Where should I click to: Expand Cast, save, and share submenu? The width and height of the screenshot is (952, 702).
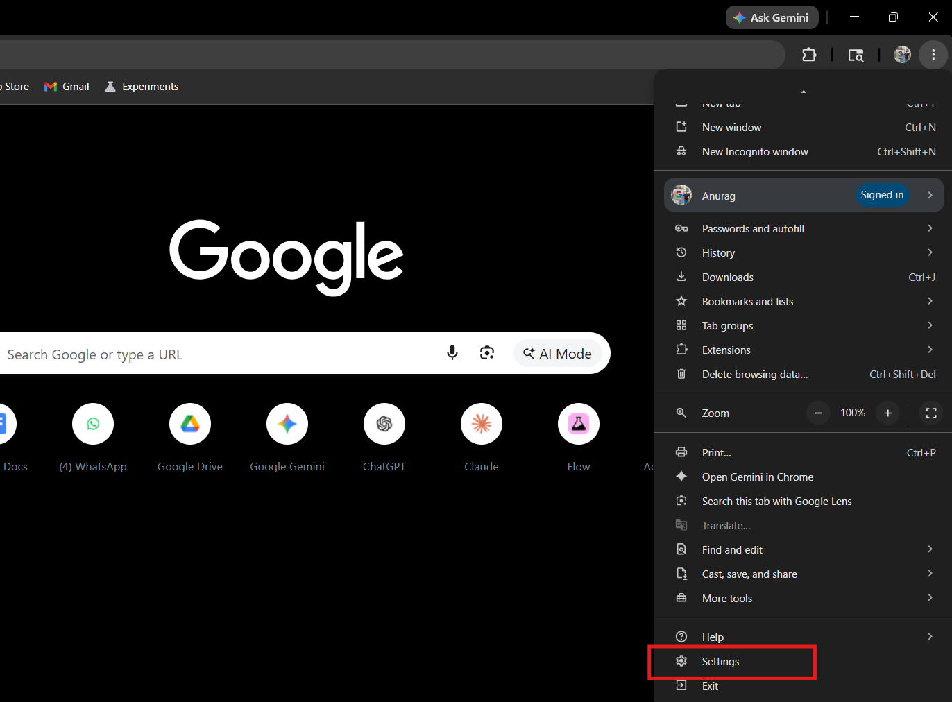point(804,574)
